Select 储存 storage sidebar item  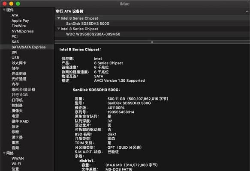(15, 68)
